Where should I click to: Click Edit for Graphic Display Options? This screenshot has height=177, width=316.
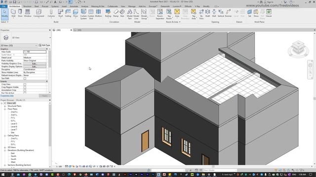click(x=35, y=67)
